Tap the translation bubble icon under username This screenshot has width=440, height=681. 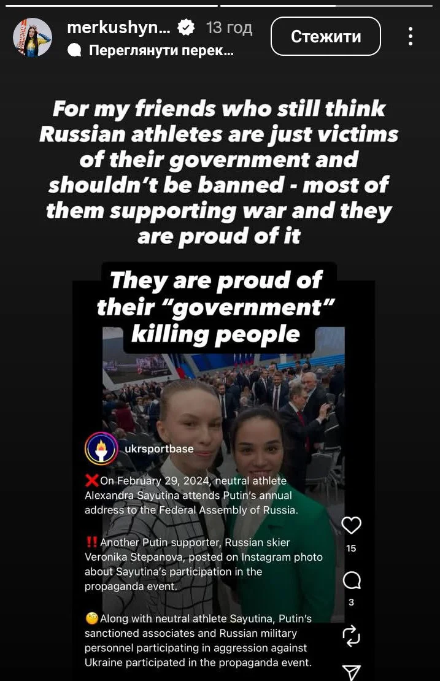coord(75,51)
